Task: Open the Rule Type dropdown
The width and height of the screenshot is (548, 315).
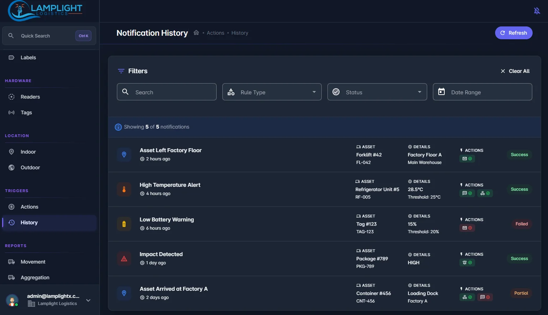Action: coord(272,92)
